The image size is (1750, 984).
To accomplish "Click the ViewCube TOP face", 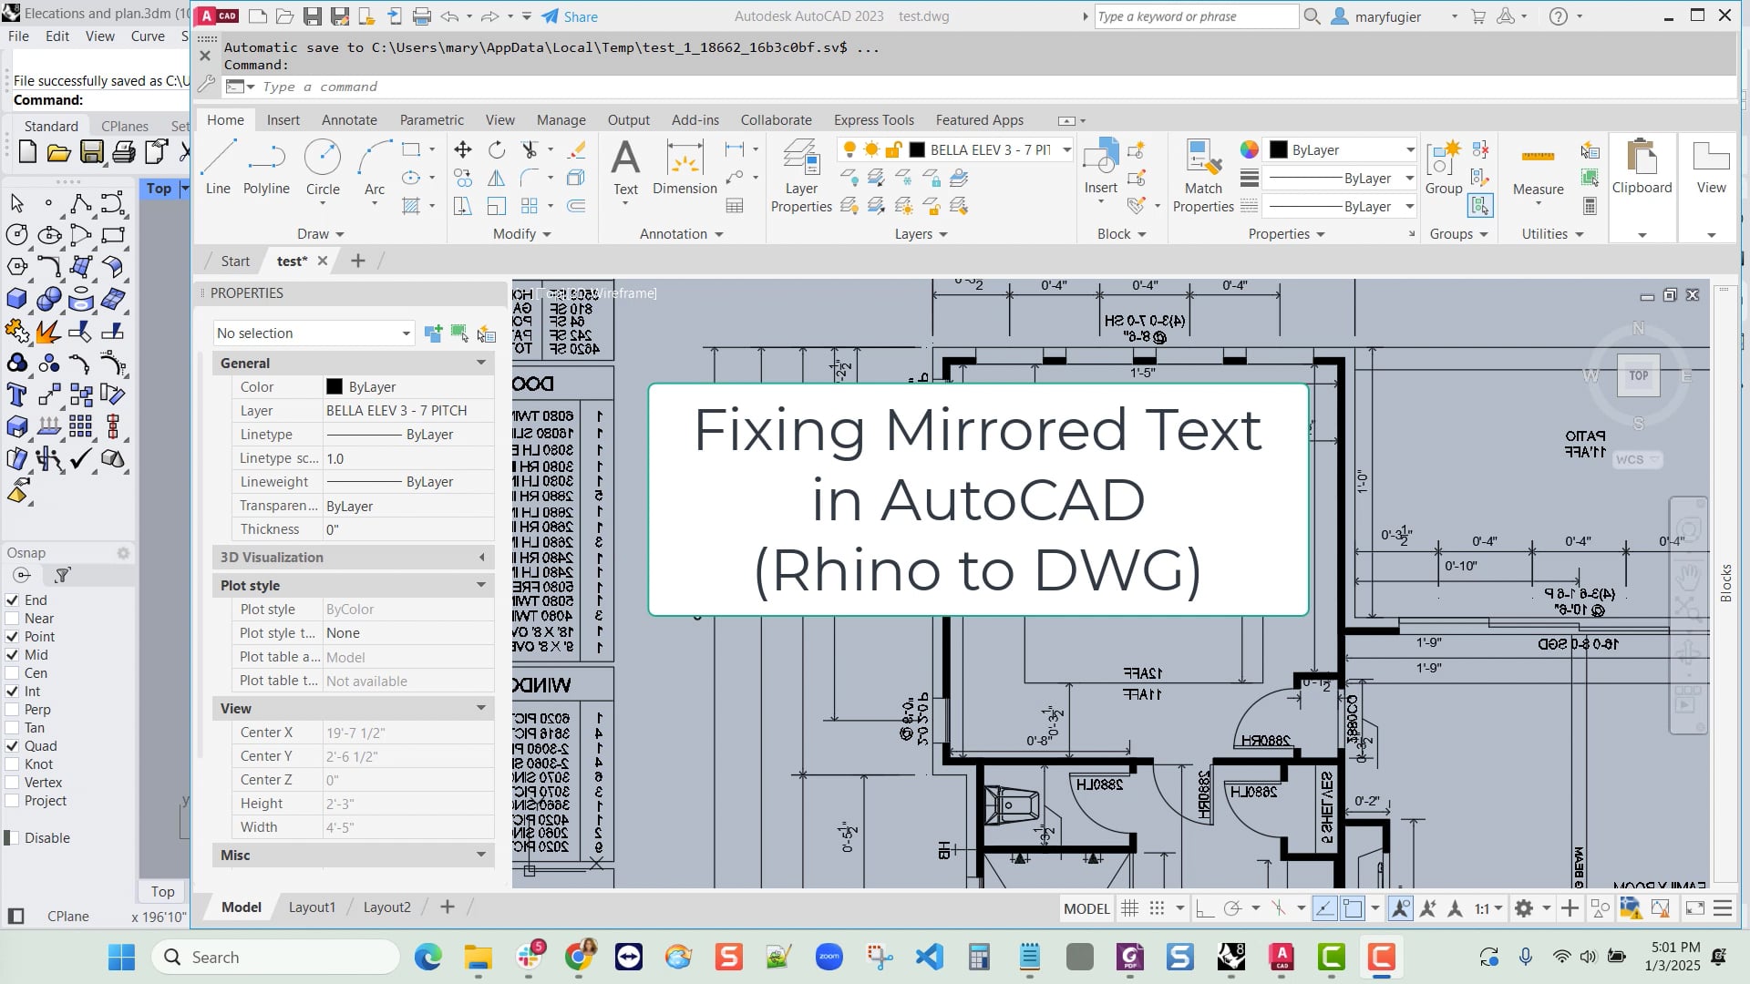I will coord(1638,375).
